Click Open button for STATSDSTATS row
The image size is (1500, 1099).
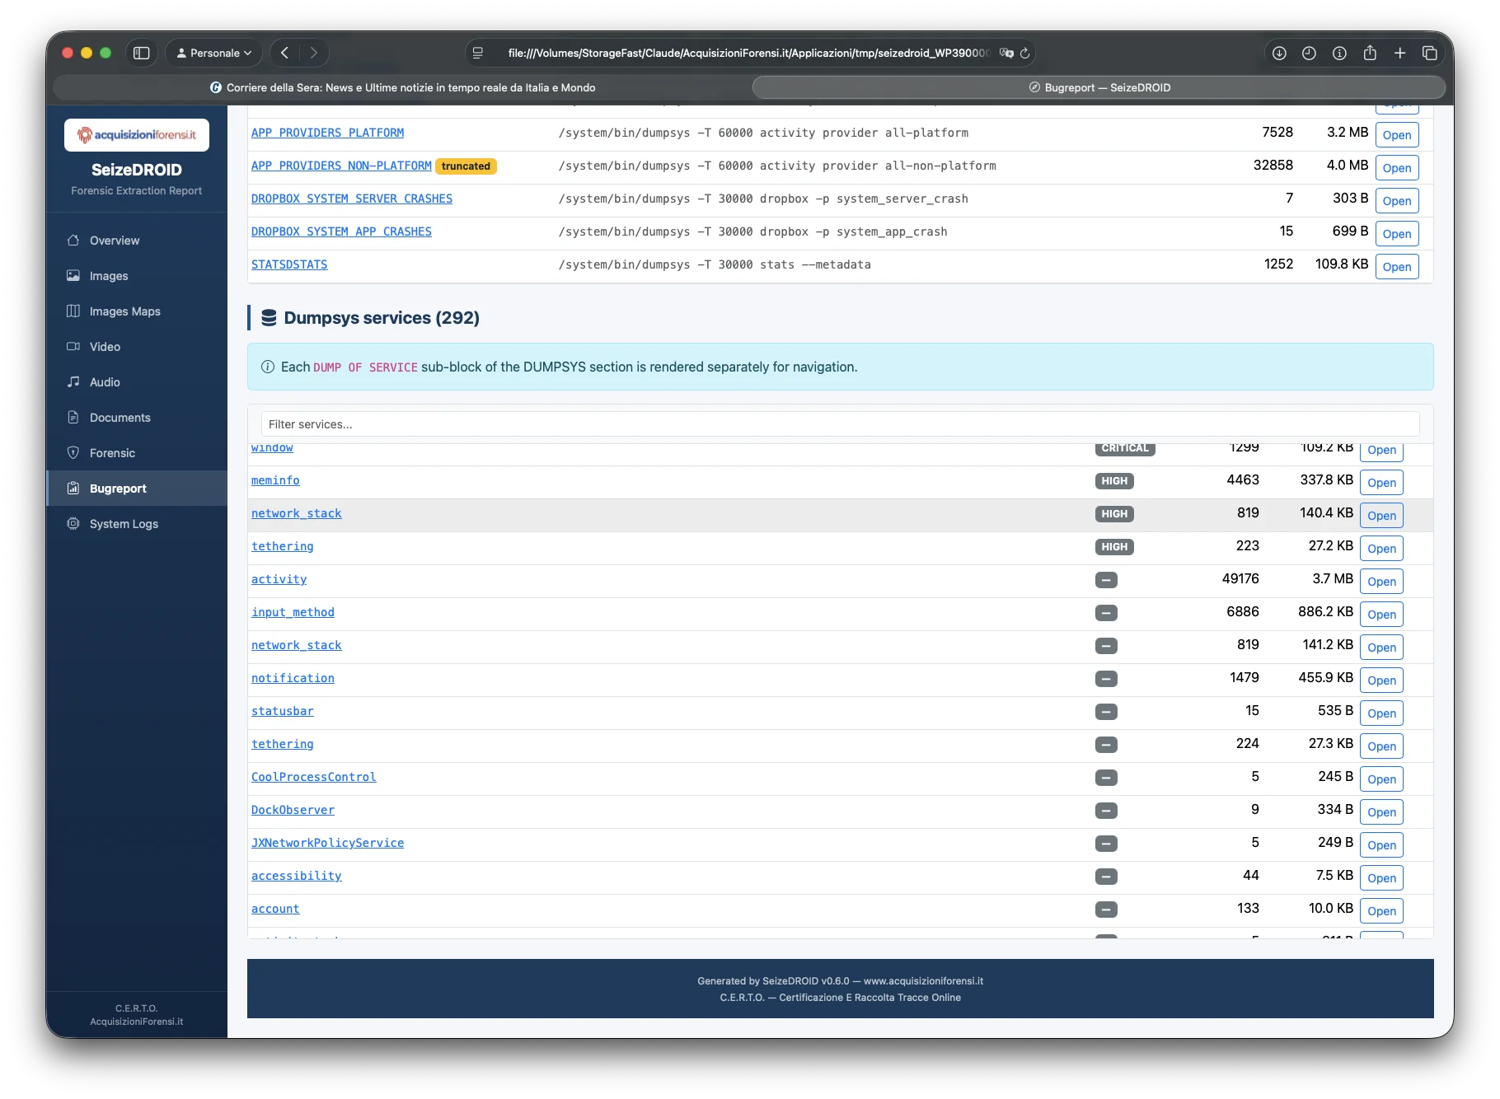coord(1396,267)
